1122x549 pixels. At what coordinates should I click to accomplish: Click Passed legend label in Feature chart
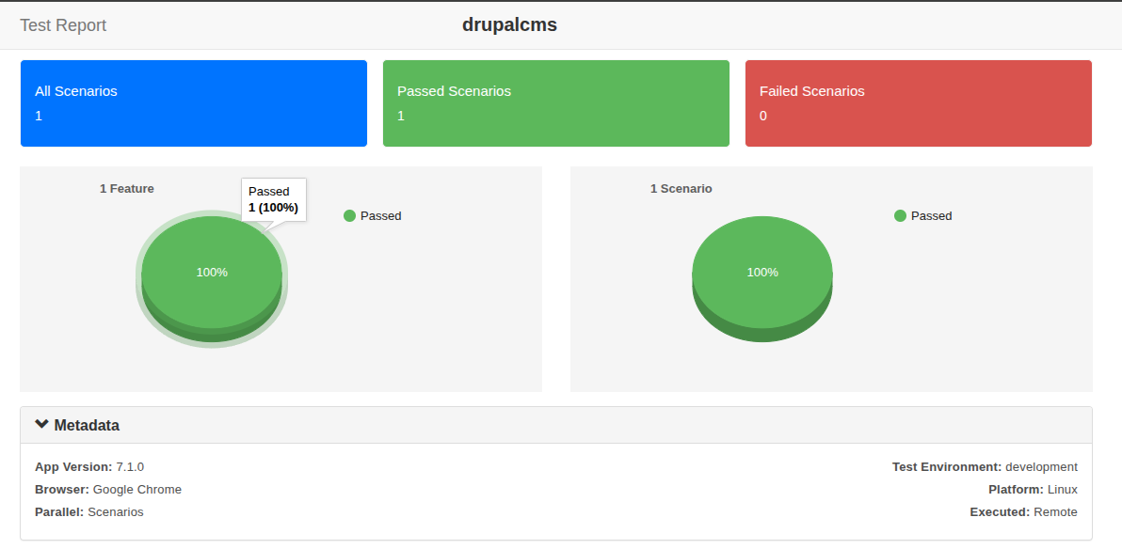coord(380,216)
